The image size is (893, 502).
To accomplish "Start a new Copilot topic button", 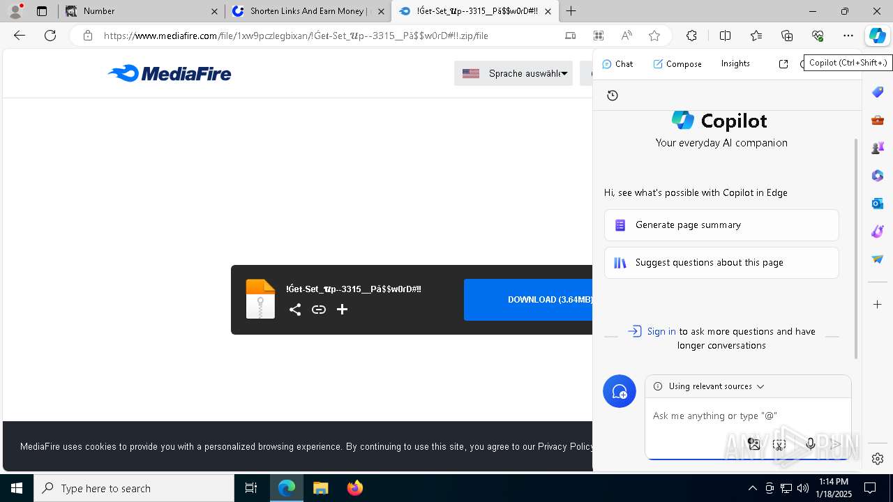I will point(620,392).
